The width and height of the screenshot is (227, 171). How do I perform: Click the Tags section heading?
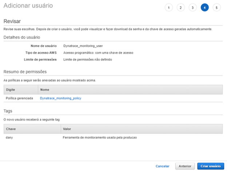pyautogui.click(x=8, y=111)
